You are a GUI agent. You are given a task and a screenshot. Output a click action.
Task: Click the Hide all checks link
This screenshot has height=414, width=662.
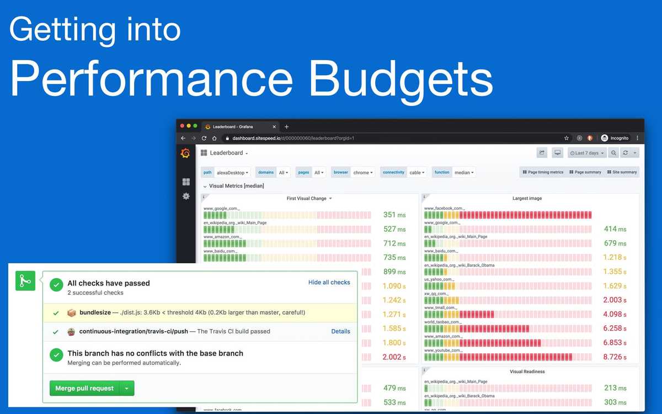point(329,282)
